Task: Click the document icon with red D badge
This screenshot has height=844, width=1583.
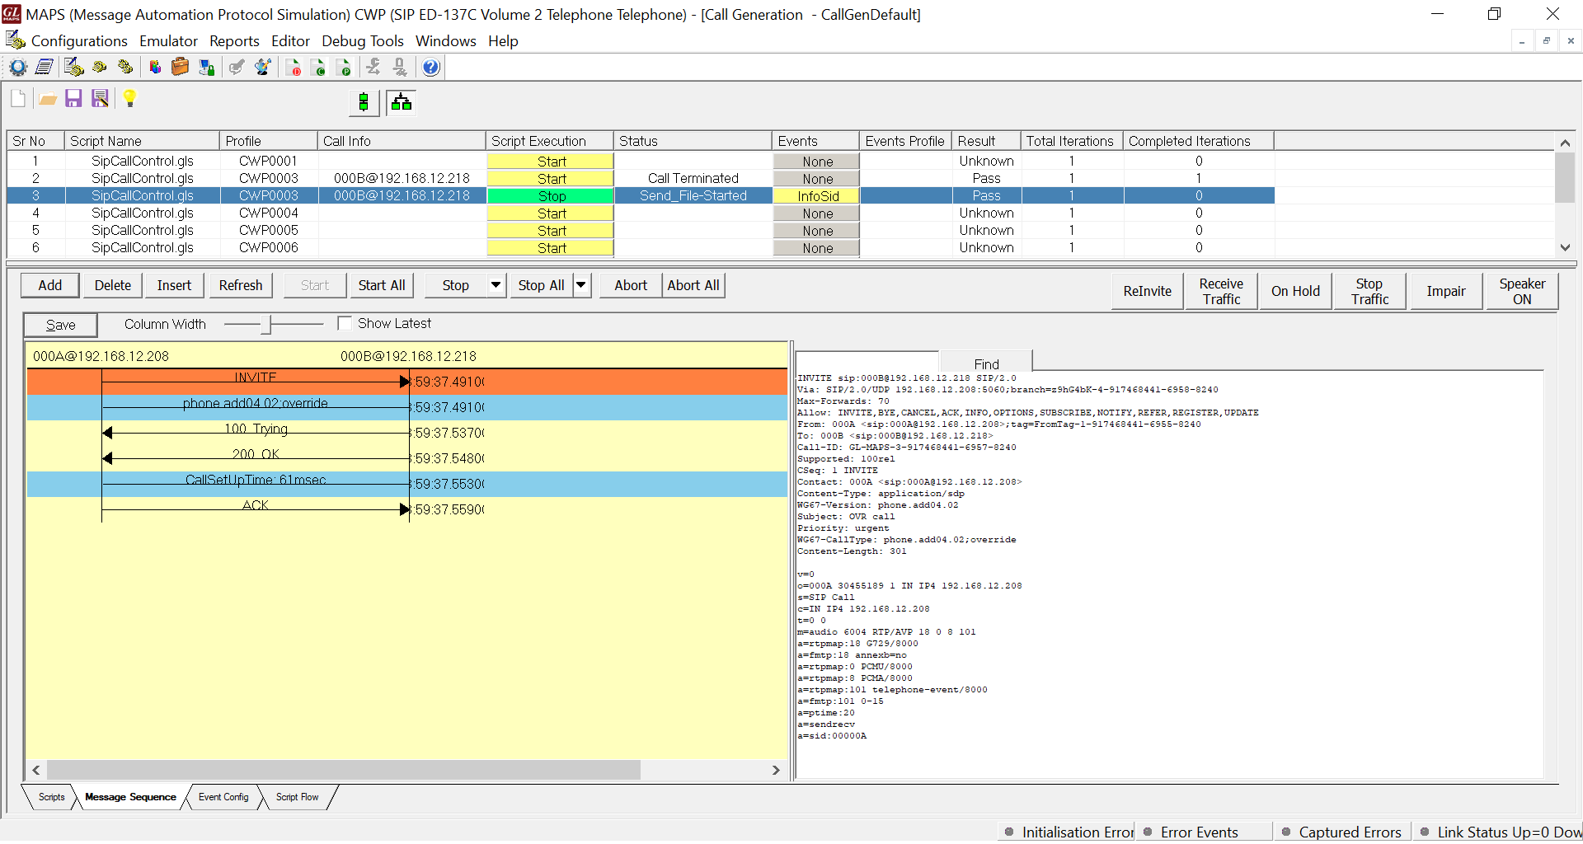Action: click(293, 68)
